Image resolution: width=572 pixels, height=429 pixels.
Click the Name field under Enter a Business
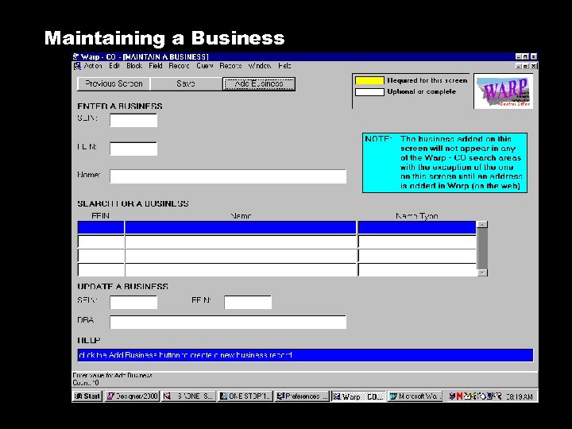[228, 176]
